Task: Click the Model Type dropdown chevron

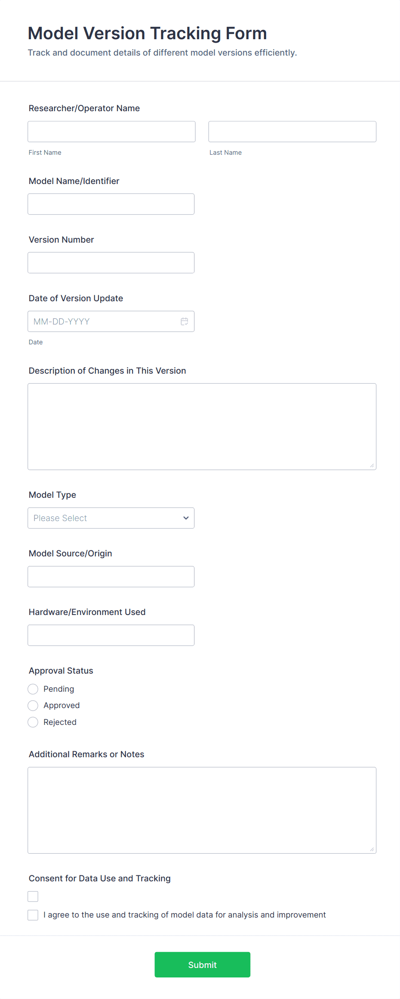Action: 186,518
